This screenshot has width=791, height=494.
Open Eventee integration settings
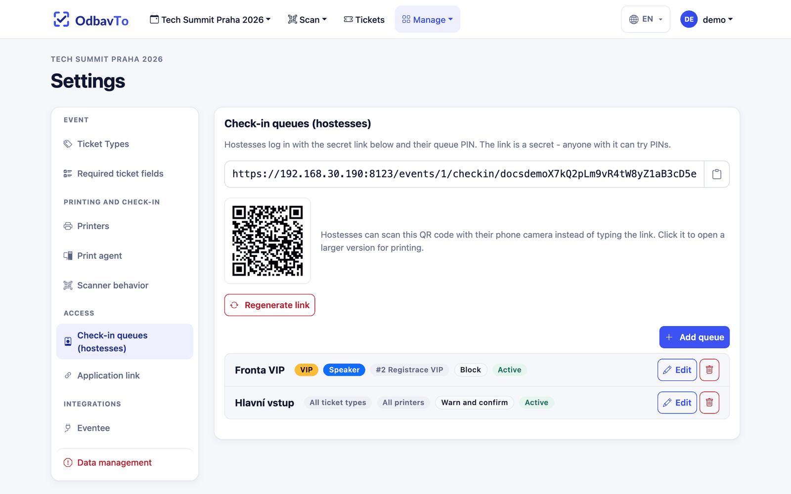(125, 428)
